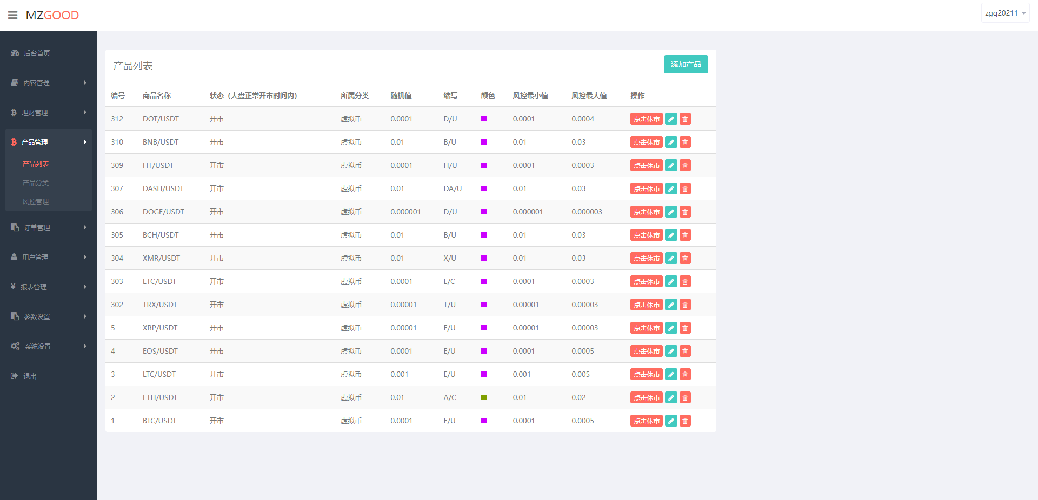
Task: Toggle market closed for HT/USDT row
Action: 646,166
